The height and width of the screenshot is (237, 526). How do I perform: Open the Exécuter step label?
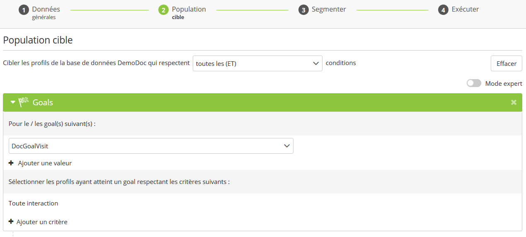click(x=465, y=10)
